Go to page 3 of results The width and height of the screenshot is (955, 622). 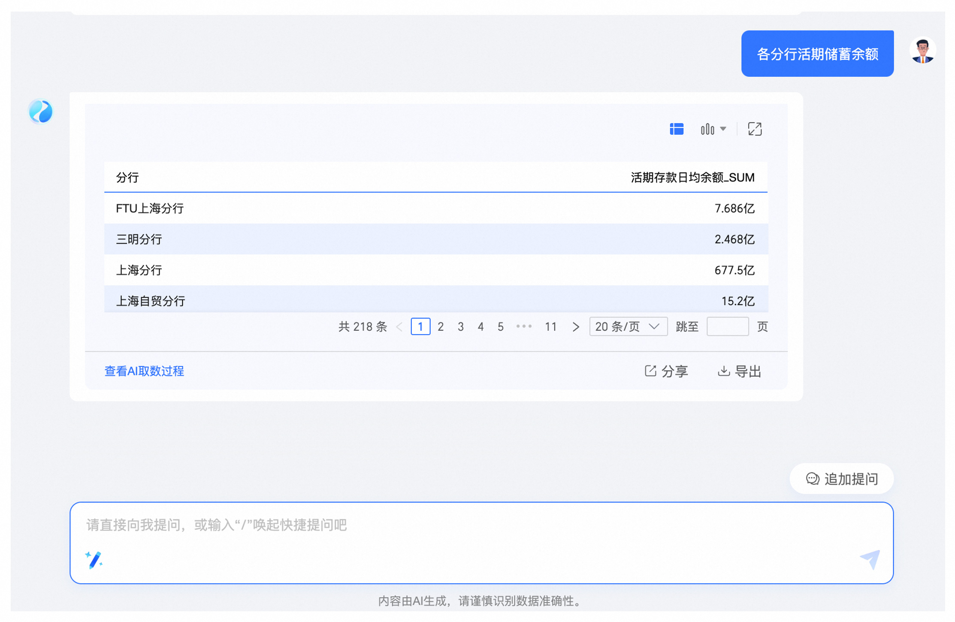(460, 327)
